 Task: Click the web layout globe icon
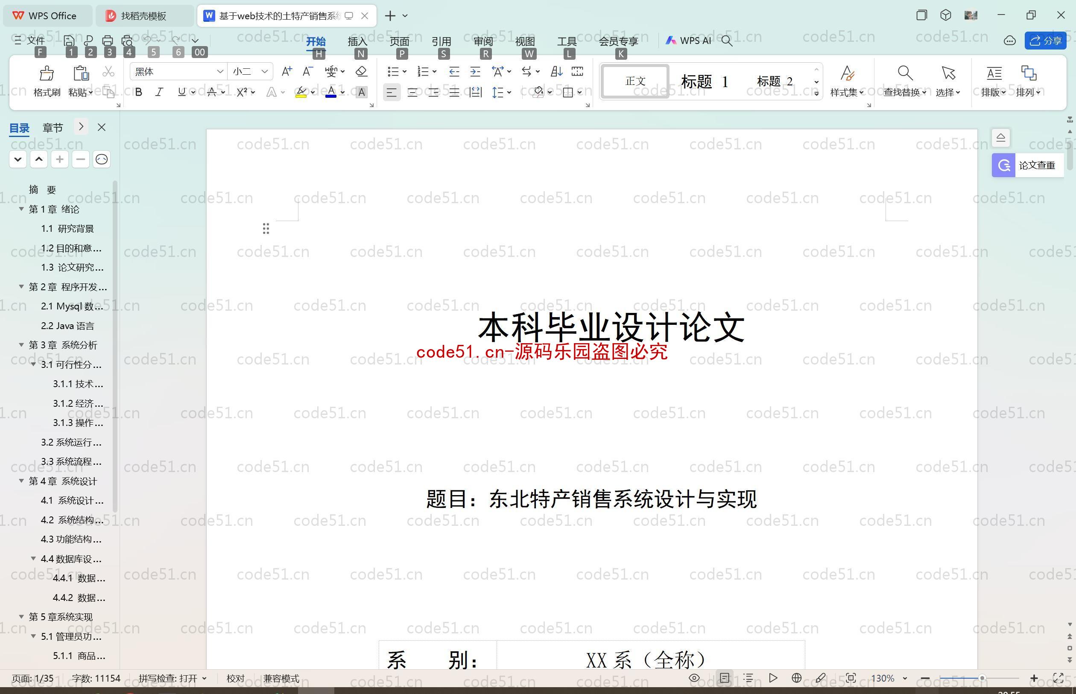(796, 678)
